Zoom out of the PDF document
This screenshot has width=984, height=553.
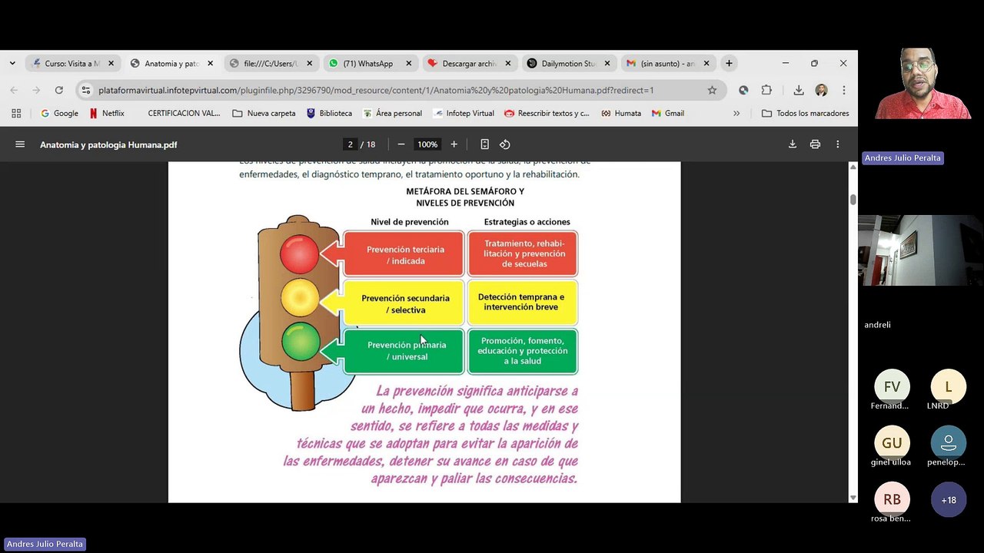click(401, 144)
